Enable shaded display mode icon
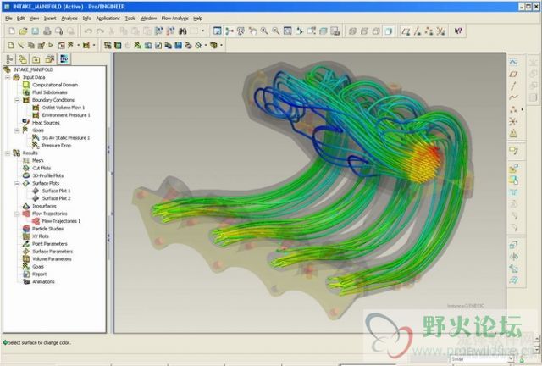 [386, 31]
